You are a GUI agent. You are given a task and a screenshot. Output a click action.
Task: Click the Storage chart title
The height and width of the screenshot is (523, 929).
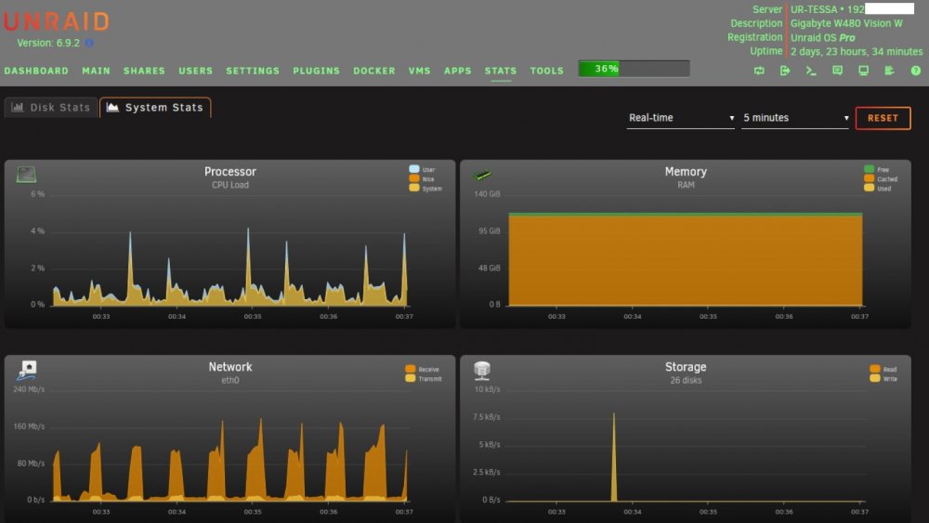686,367
